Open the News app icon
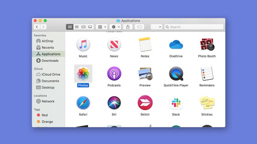 (114, 44)
